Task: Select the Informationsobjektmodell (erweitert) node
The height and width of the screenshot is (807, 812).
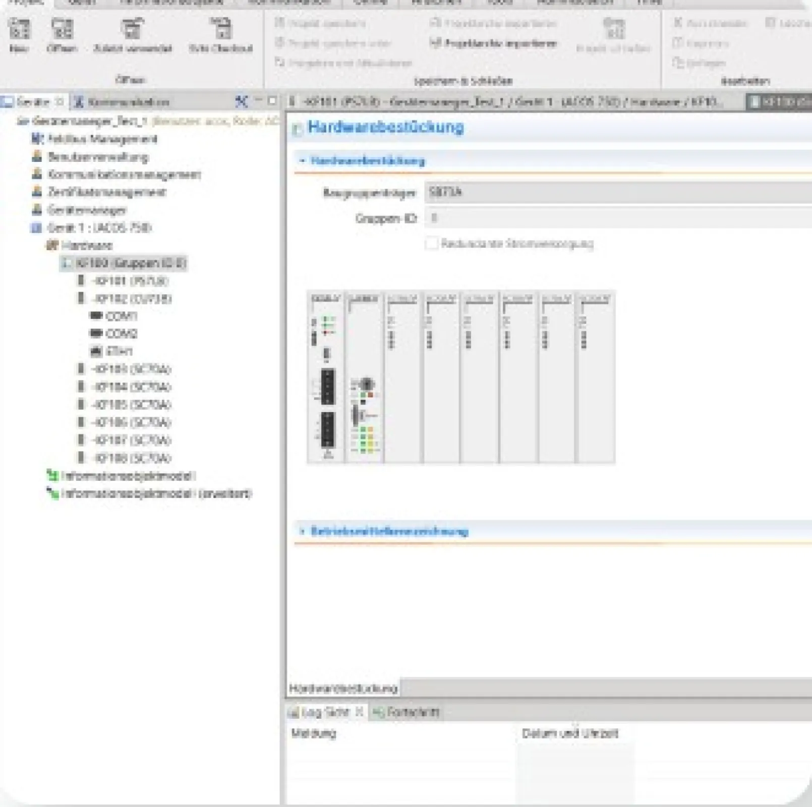Action: pyautogui.click(x=156, y=493)
